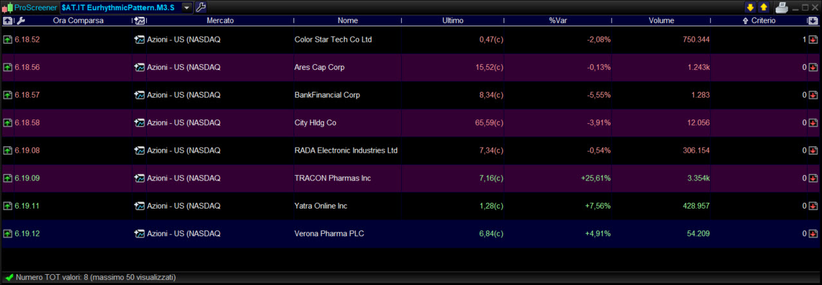Open chart icon for RADA Electronic row

138,151
